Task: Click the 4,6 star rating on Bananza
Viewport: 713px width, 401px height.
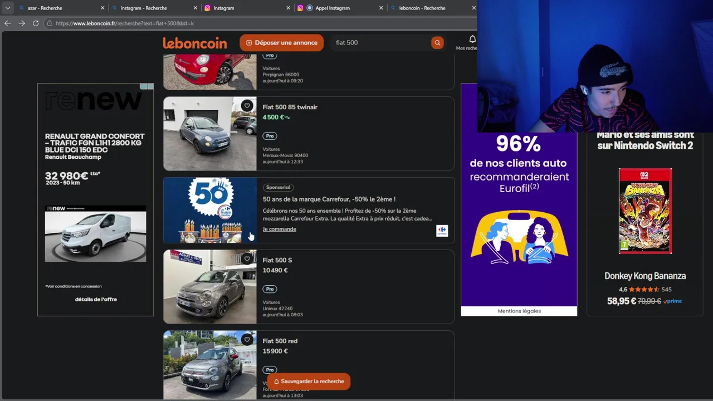Action: point(645,290)
